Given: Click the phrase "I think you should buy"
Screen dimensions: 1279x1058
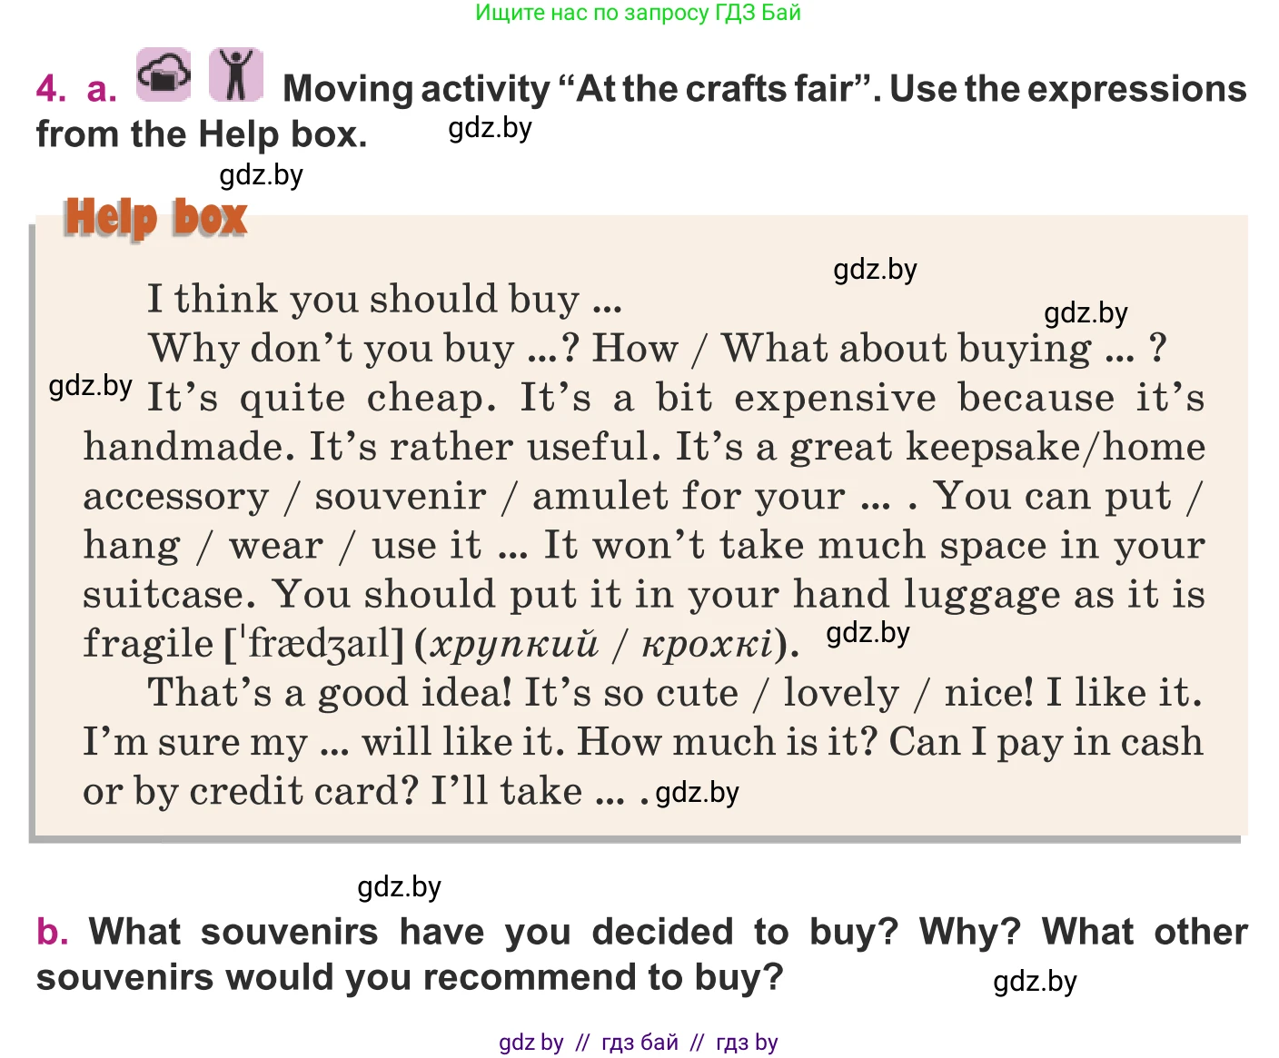Looking at the screenshot, I should pyautogui.click(x=363, y=299).
